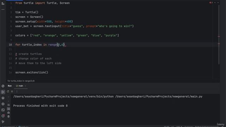
Task: Click the "purple" string in colors list
Action: pyautogui.click(x=111, y=35)
